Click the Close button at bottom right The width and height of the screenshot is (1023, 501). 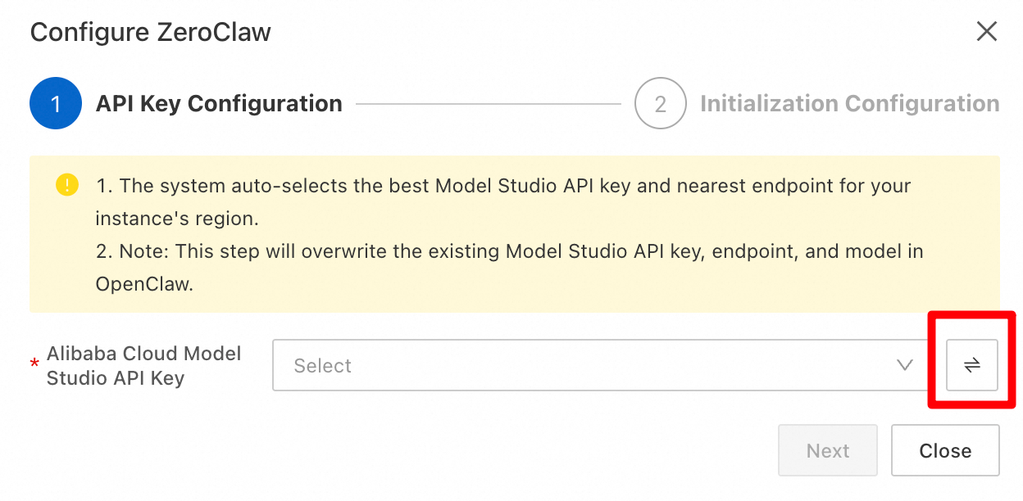(945, 450)
